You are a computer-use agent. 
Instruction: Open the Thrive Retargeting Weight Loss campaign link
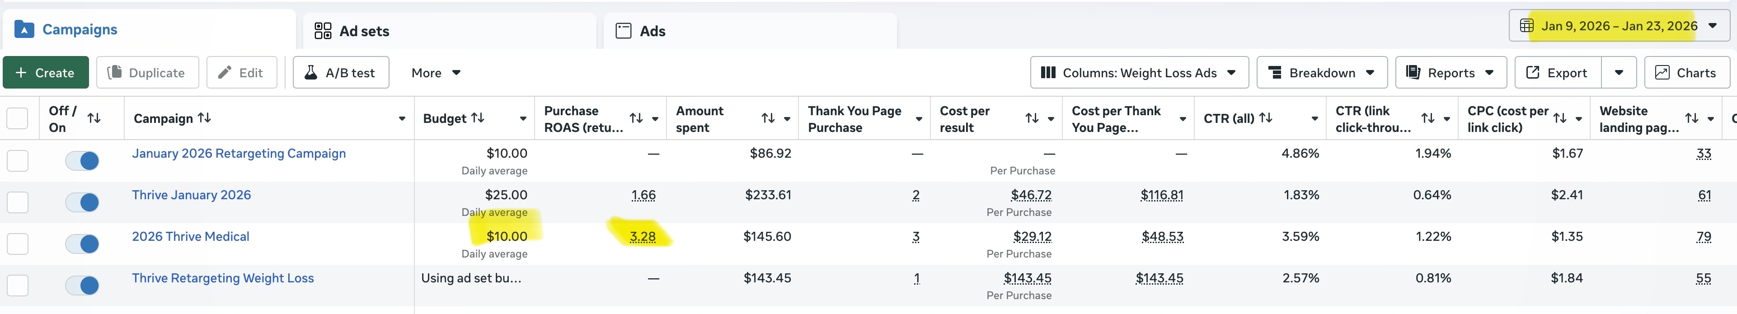(222, 278)
